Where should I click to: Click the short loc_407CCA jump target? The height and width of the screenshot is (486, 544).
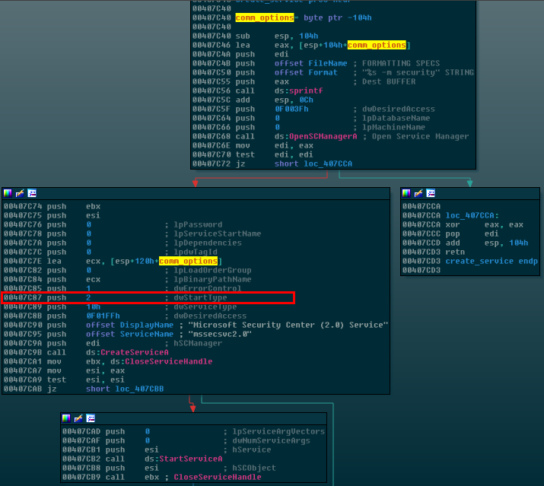click(312, 164)
